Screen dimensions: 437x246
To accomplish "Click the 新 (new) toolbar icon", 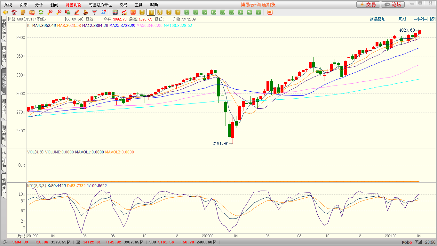I will [103, 12].
